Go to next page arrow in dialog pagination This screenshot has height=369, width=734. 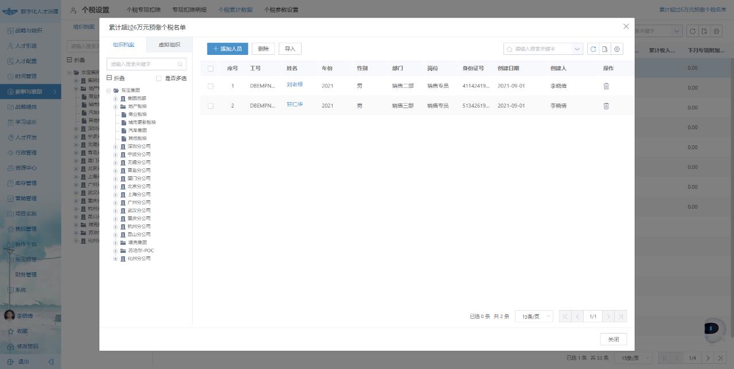click(x=608, y=316)
